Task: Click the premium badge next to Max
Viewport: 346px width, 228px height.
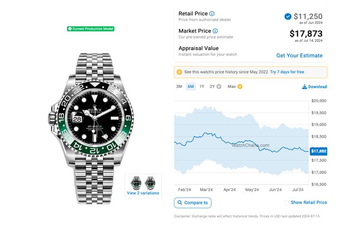Action: pos(240,87)
